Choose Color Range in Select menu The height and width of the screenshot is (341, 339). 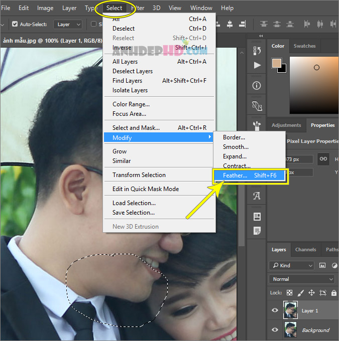click(159, 104)
